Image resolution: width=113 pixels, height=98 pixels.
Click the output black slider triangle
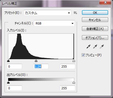(8, 82)
